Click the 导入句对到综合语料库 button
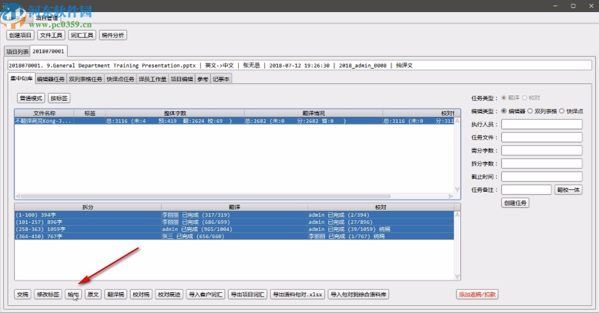Screen dimensions: 599x313 (359, 295)
